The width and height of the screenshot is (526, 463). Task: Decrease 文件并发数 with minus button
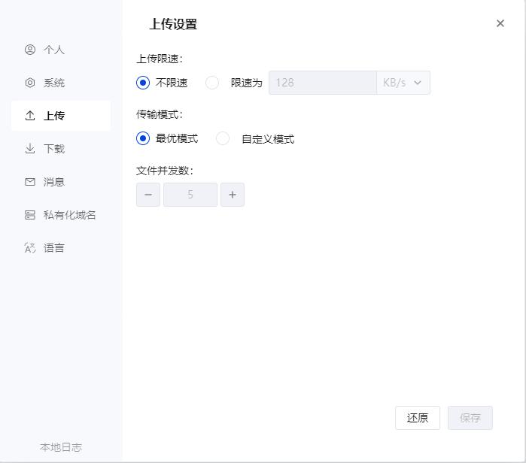point(148,195)
